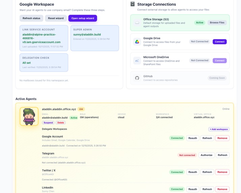This screenshot has width=241, height=193.
Task: Click the Google Workspace heading
Action: tap(37, 4)
